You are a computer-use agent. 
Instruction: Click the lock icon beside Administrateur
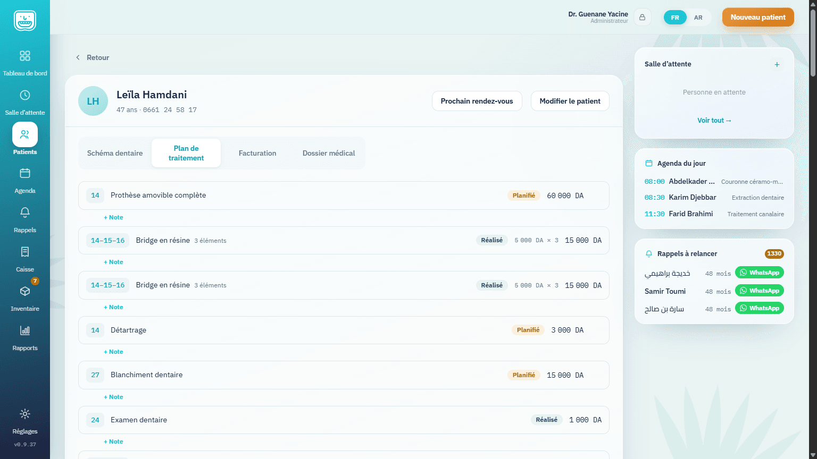[642, 18]
